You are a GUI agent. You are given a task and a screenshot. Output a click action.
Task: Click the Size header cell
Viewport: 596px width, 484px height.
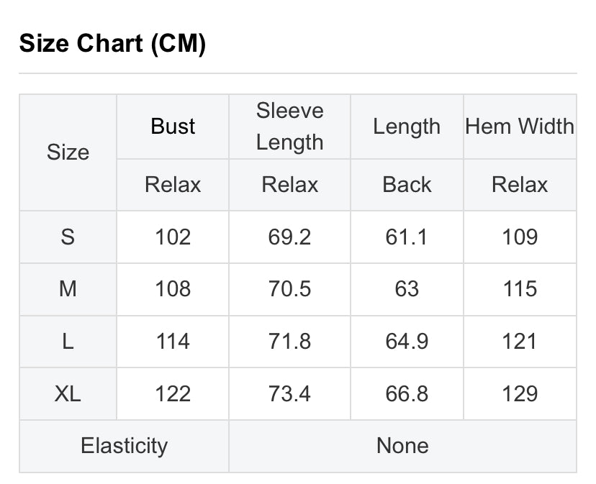pos(68,152)
